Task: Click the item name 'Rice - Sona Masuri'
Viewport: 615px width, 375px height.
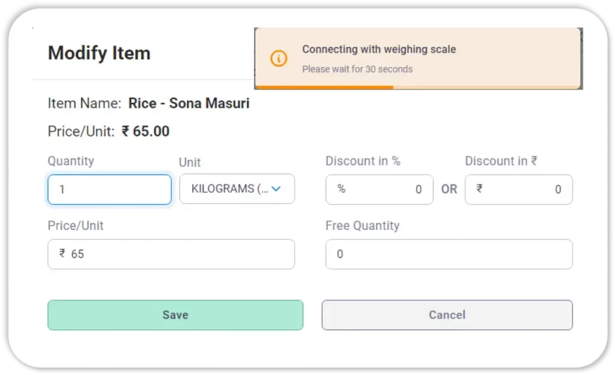Action: (x=189, y=103)
